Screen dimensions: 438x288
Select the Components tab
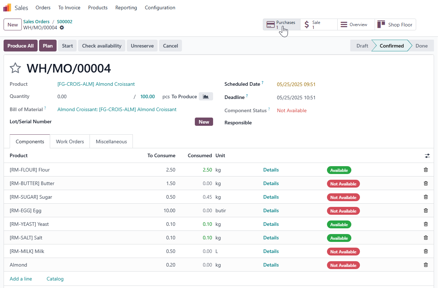click(30, 141)
